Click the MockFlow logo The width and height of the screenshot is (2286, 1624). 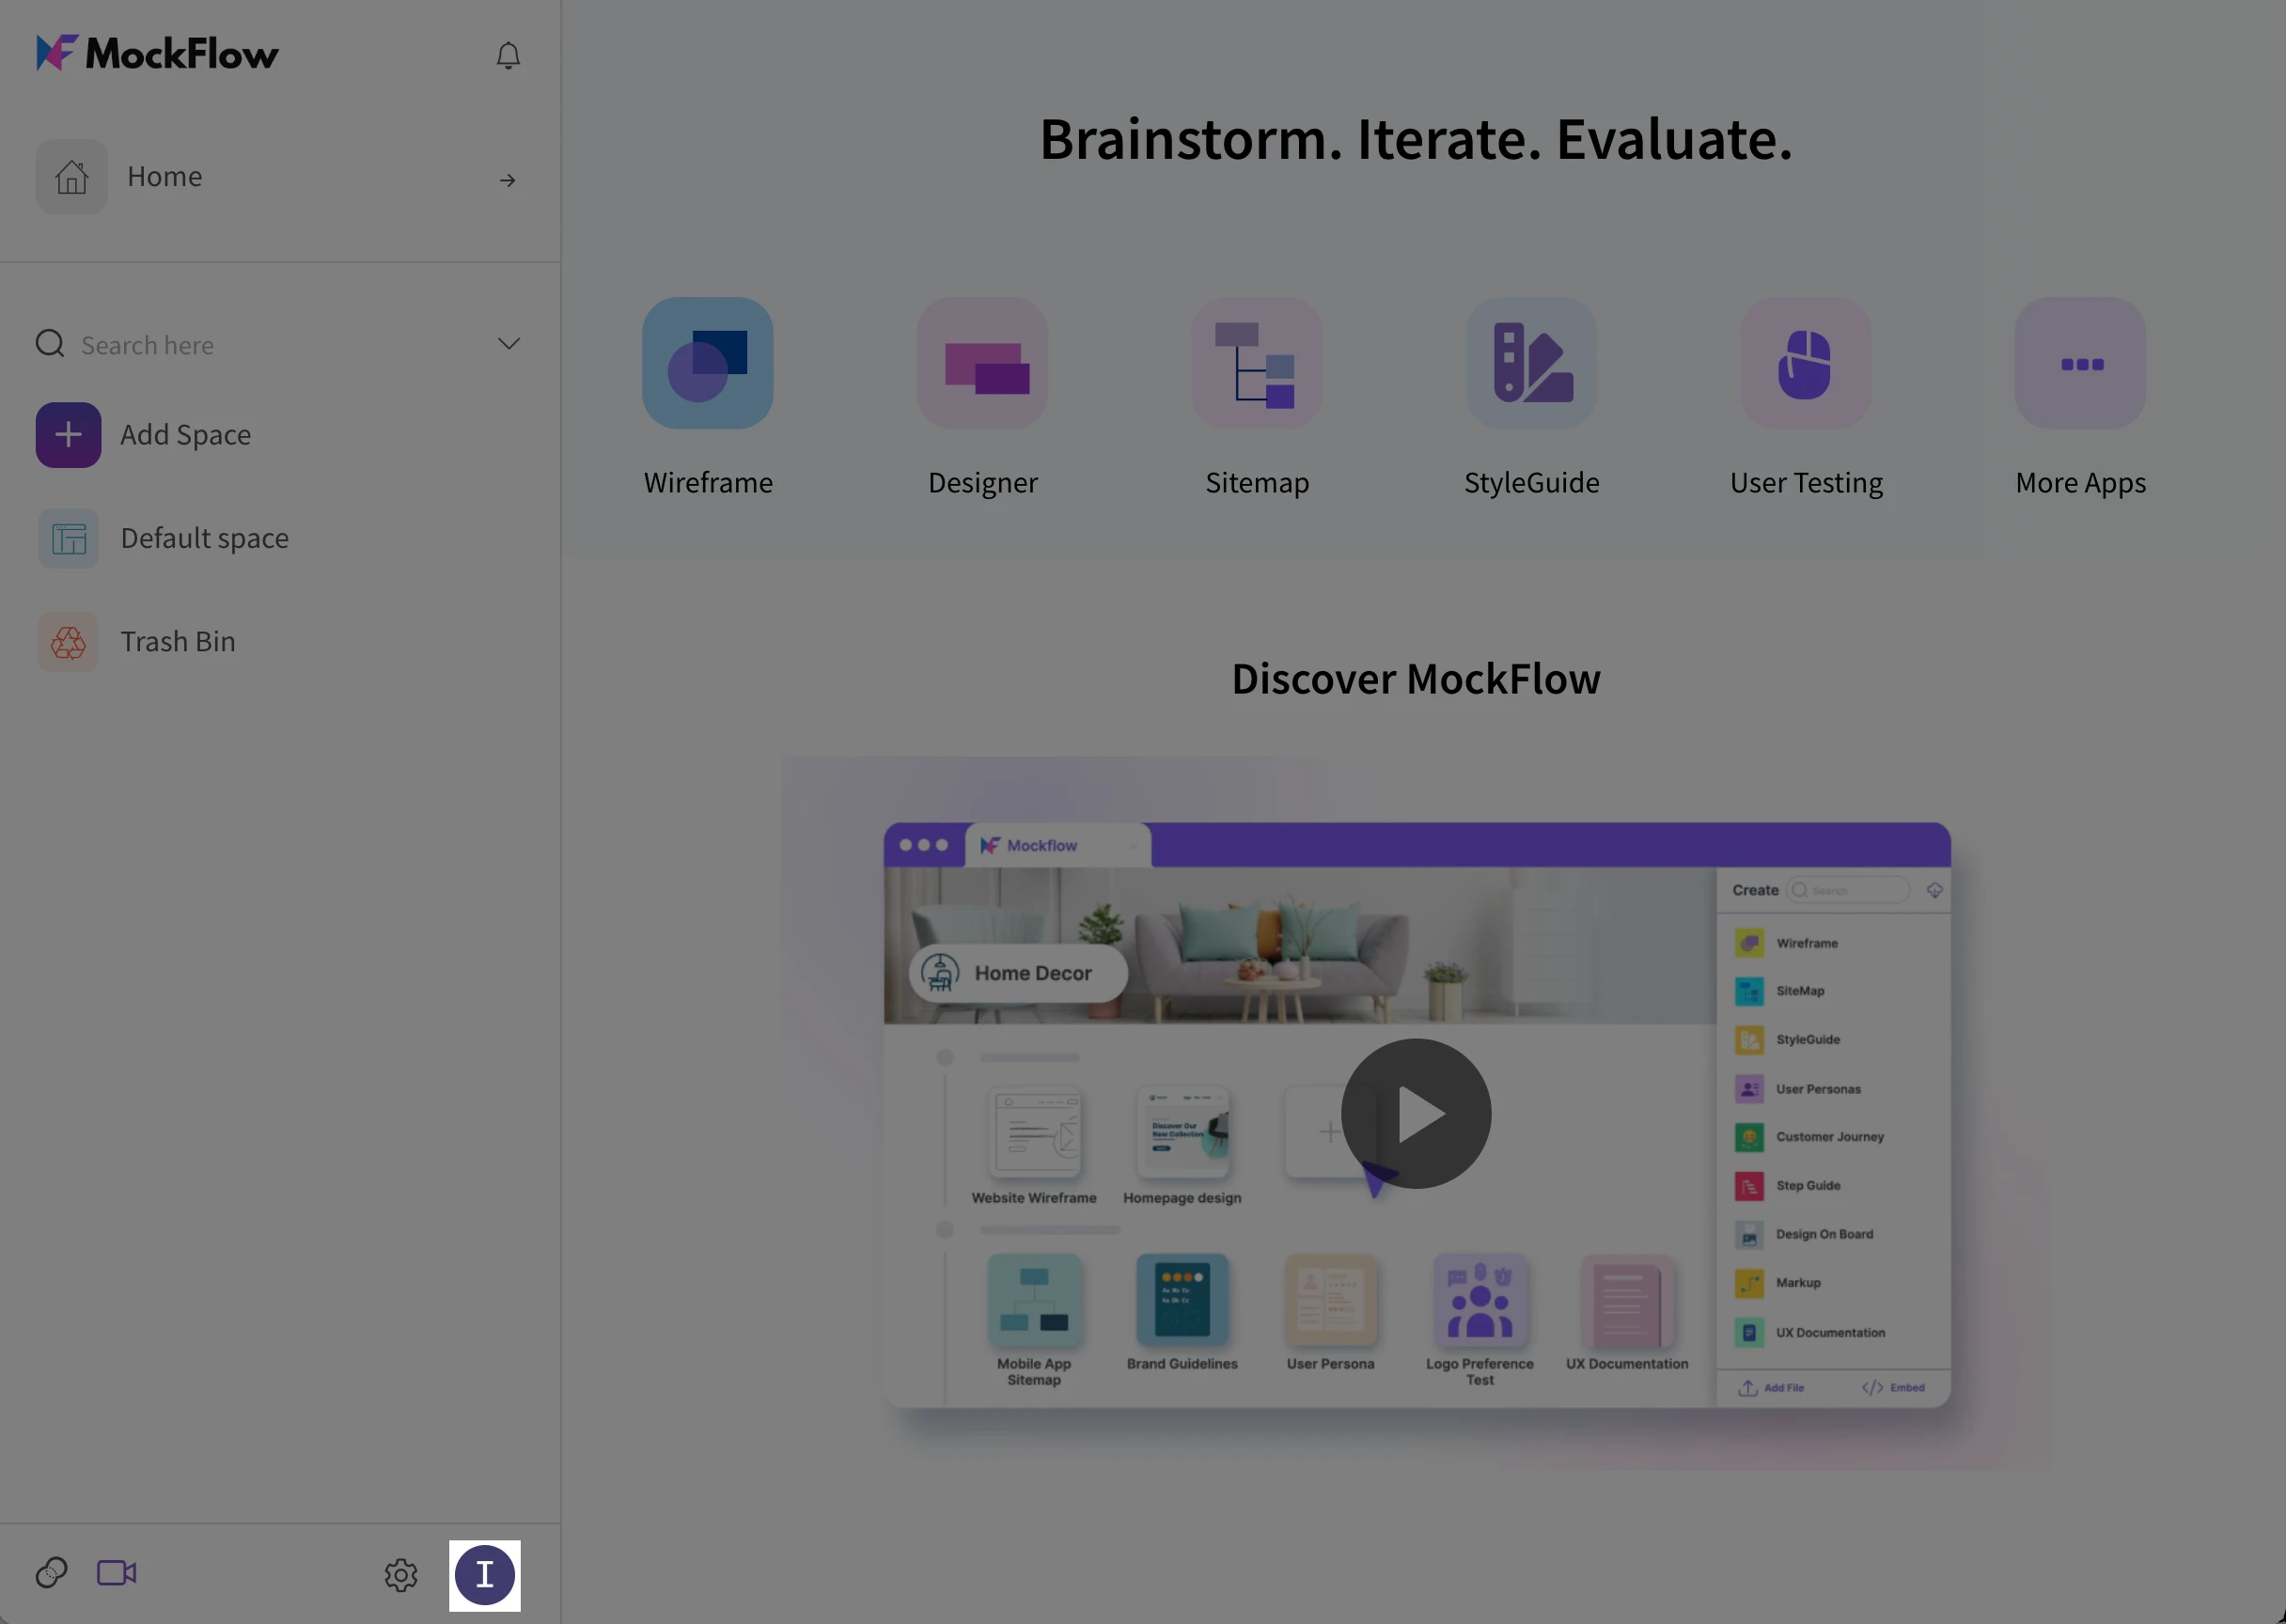(157, 54)
